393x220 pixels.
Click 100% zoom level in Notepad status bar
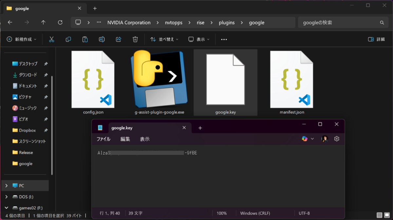point(222,213)
